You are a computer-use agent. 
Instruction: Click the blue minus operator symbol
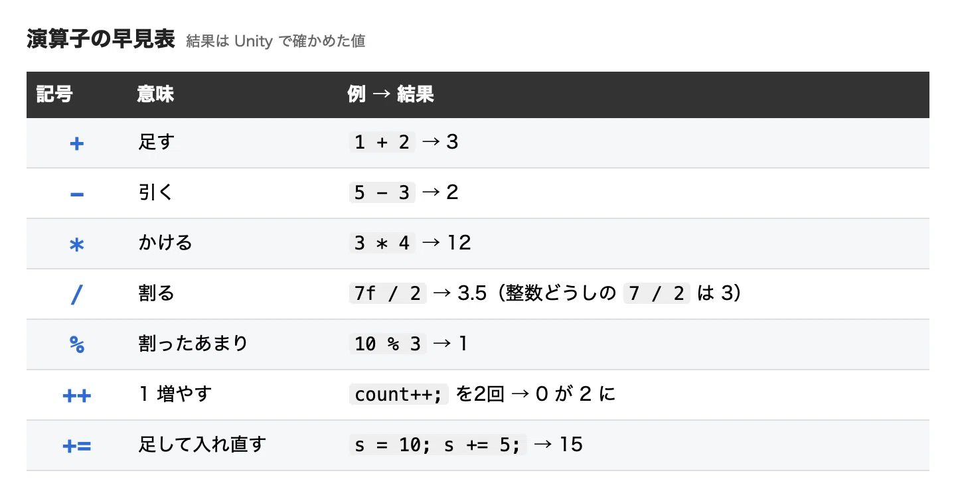pos(76,194)
